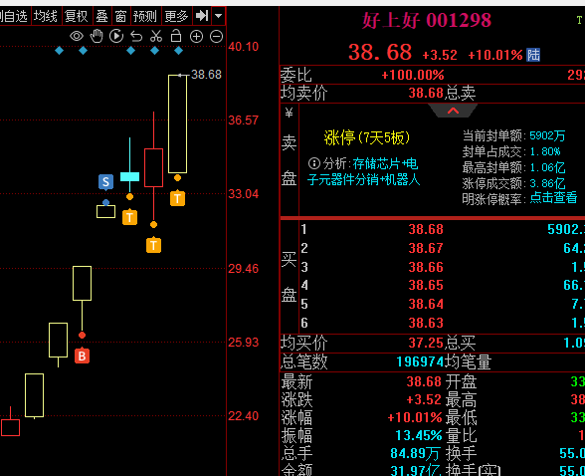Zoom out with the minus circle icon

[217, 37]
